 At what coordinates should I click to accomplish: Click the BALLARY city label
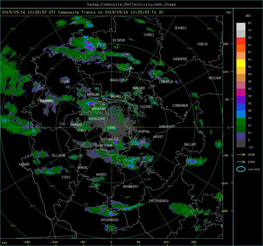(190, 144)
